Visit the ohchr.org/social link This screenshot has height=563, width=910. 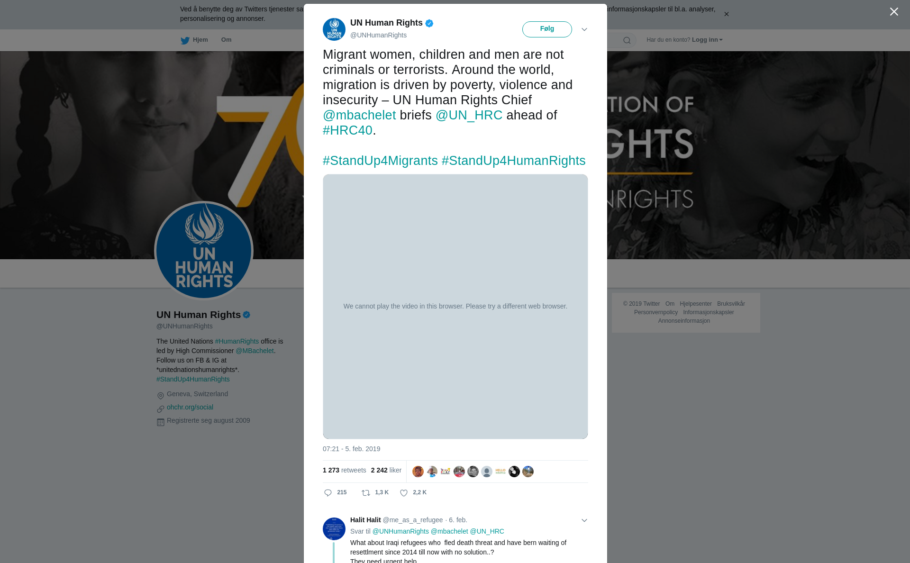pyautogui.click(x=190, y=407)
